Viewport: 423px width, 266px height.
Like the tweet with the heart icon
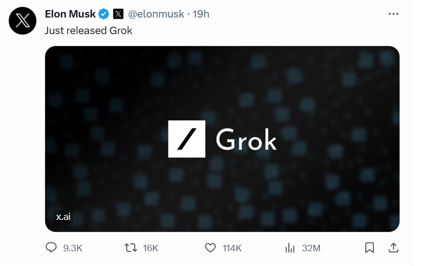(x=210, y=248)
